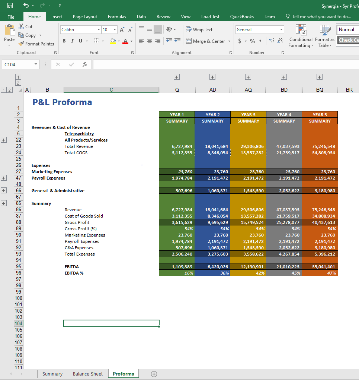This screenshot has height=380, width=359.
Task: Collapse rows to outline level 1
Action: point(4,90)
